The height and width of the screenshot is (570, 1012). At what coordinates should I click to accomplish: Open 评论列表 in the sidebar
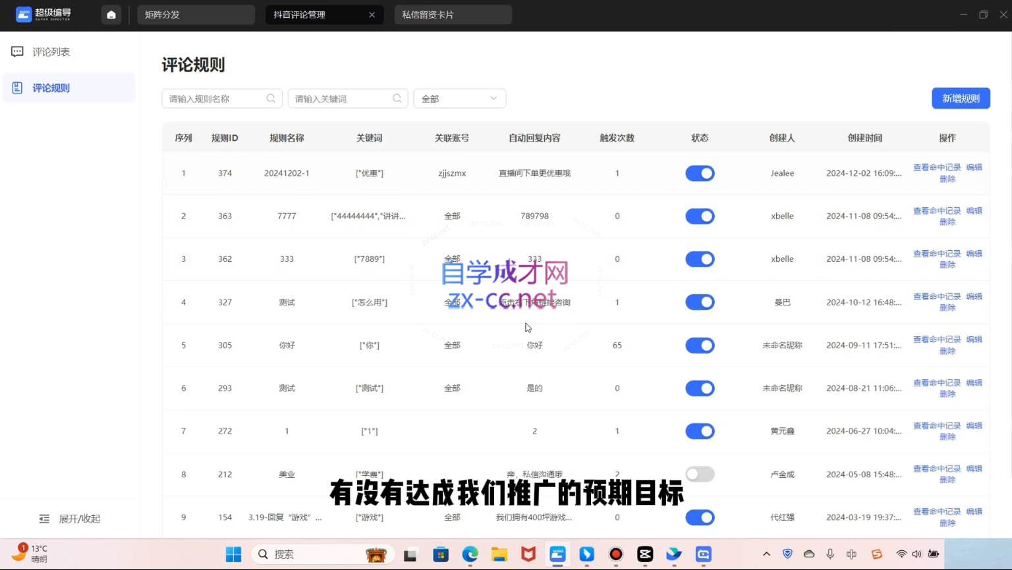(x=69, y=51)
